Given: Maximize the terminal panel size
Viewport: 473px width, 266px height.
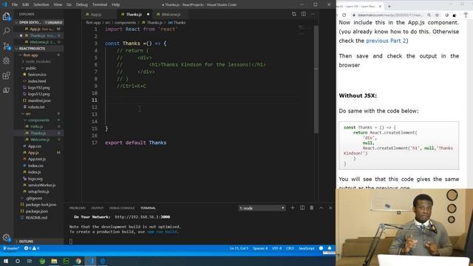Looking at the screenshot, I should coord(321,208).
